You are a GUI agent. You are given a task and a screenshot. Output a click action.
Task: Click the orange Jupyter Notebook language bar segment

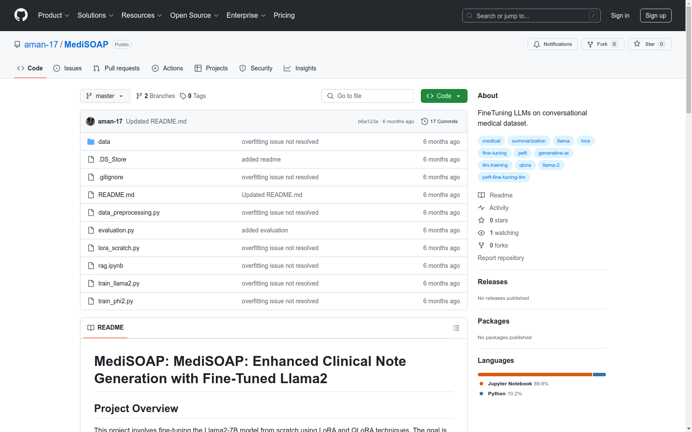[x=535, y=375]
